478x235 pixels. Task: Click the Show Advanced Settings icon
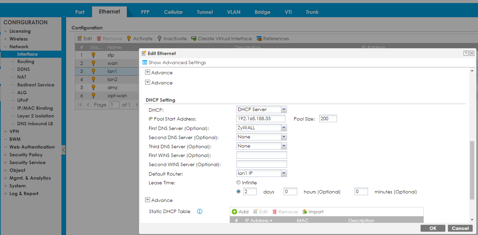point(145,62)
